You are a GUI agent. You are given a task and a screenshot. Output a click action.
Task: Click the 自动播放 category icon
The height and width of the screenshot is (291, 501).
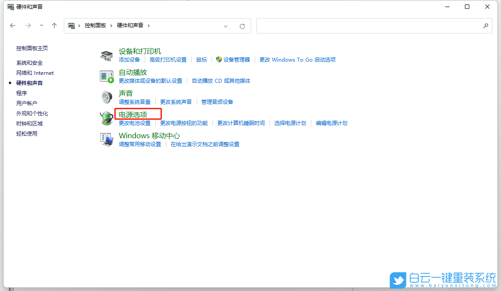pos(106,76)
